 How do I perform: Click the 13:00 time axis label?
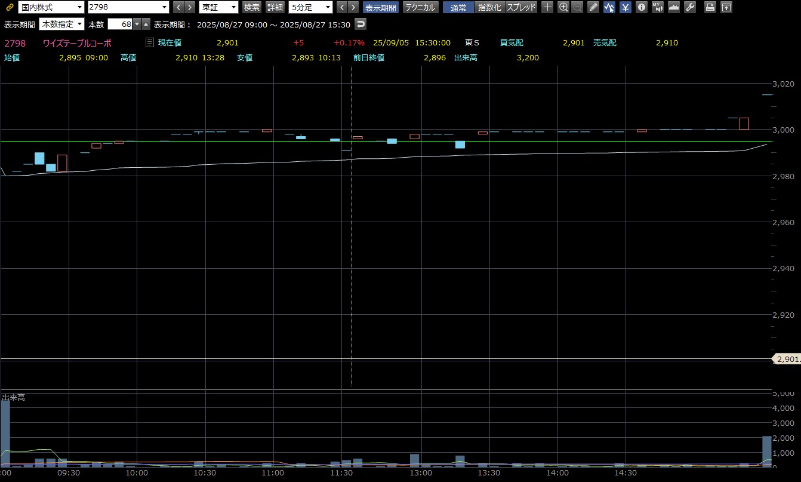tap(421, 472)
